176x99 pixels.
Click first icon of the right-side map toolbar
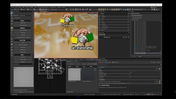coord(99,10)
